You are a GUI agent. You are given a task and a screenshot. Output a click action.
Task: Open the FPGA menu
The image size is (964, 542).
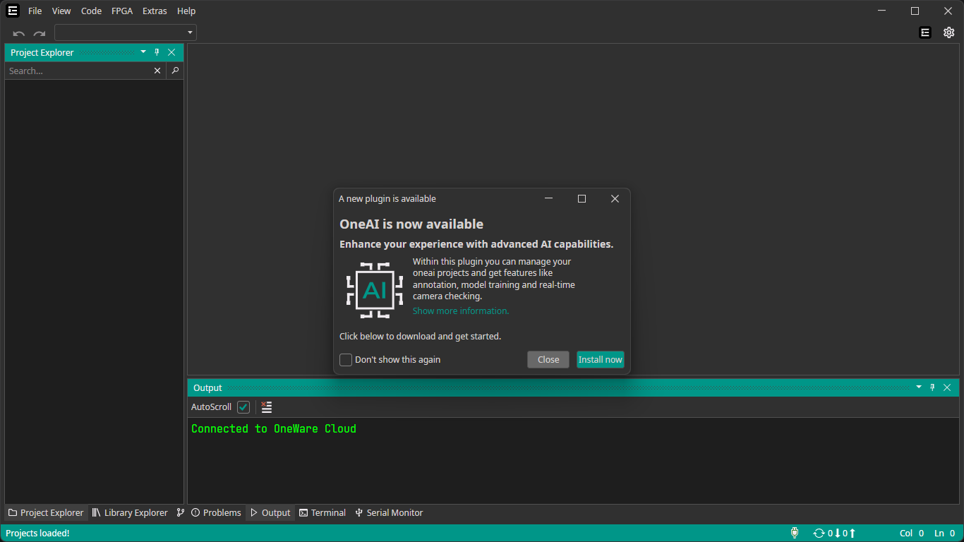122,11
